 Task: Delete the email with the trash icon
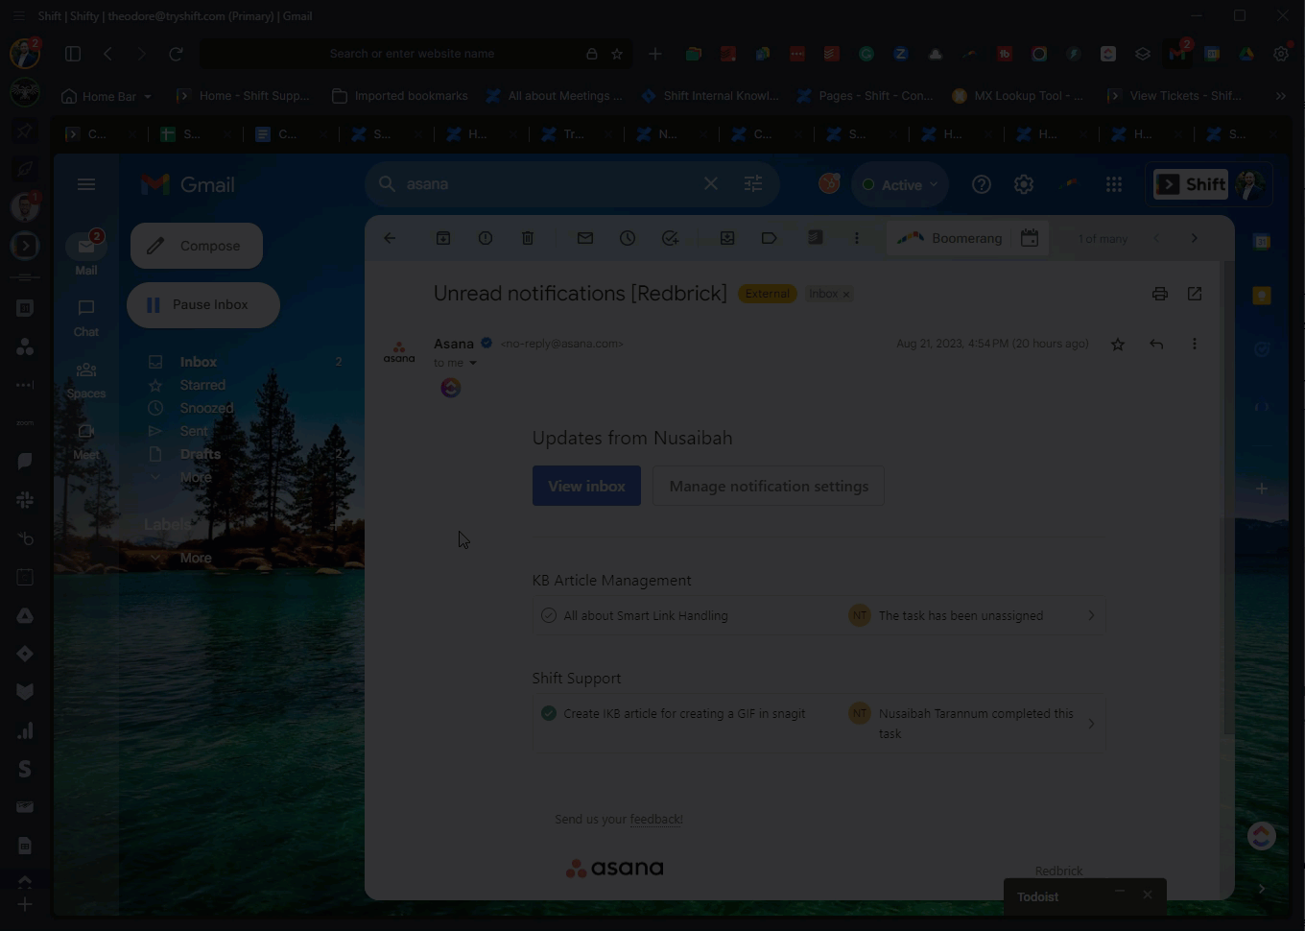(x=528, y=238)
